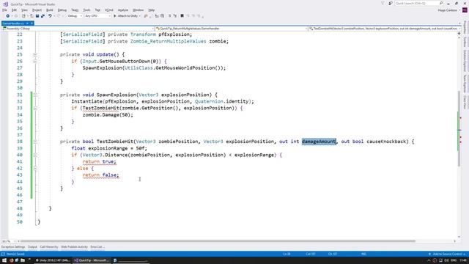Click the volume icon in system tray
The image size is (469, 264).
[446, 260]
